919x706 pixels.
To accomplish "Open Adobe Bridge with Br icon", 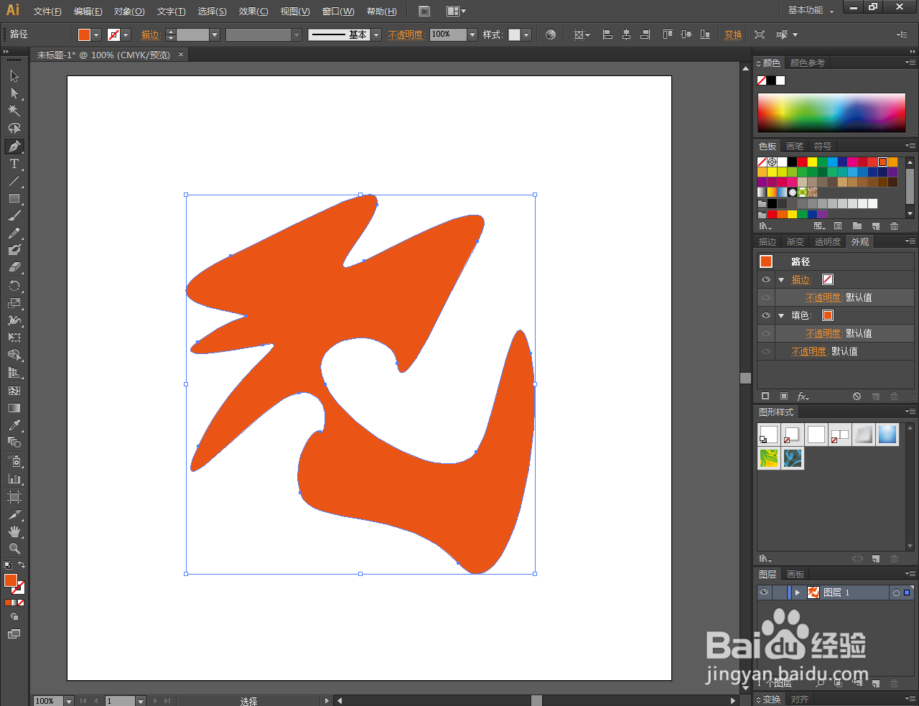I will [x=424, y=11].
